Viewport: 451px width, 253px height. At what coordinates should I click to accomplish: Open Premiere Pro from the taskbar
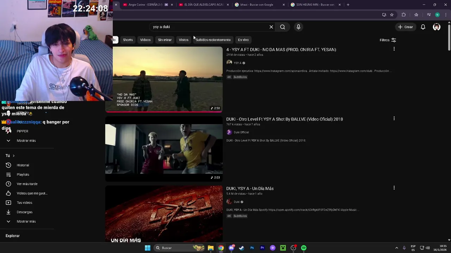(x=262, y=248)
